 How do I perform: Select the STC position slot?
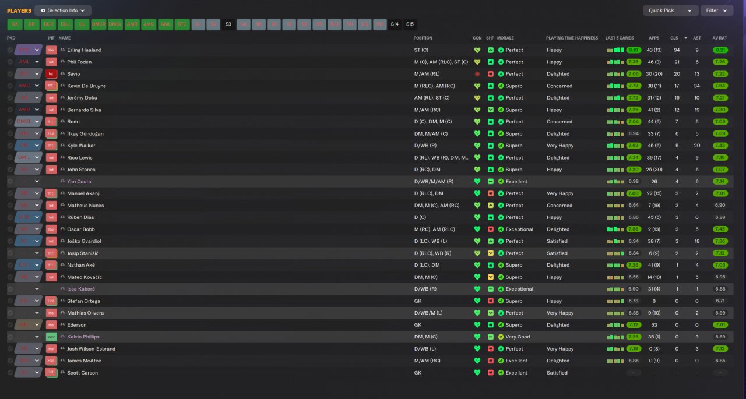182,24
